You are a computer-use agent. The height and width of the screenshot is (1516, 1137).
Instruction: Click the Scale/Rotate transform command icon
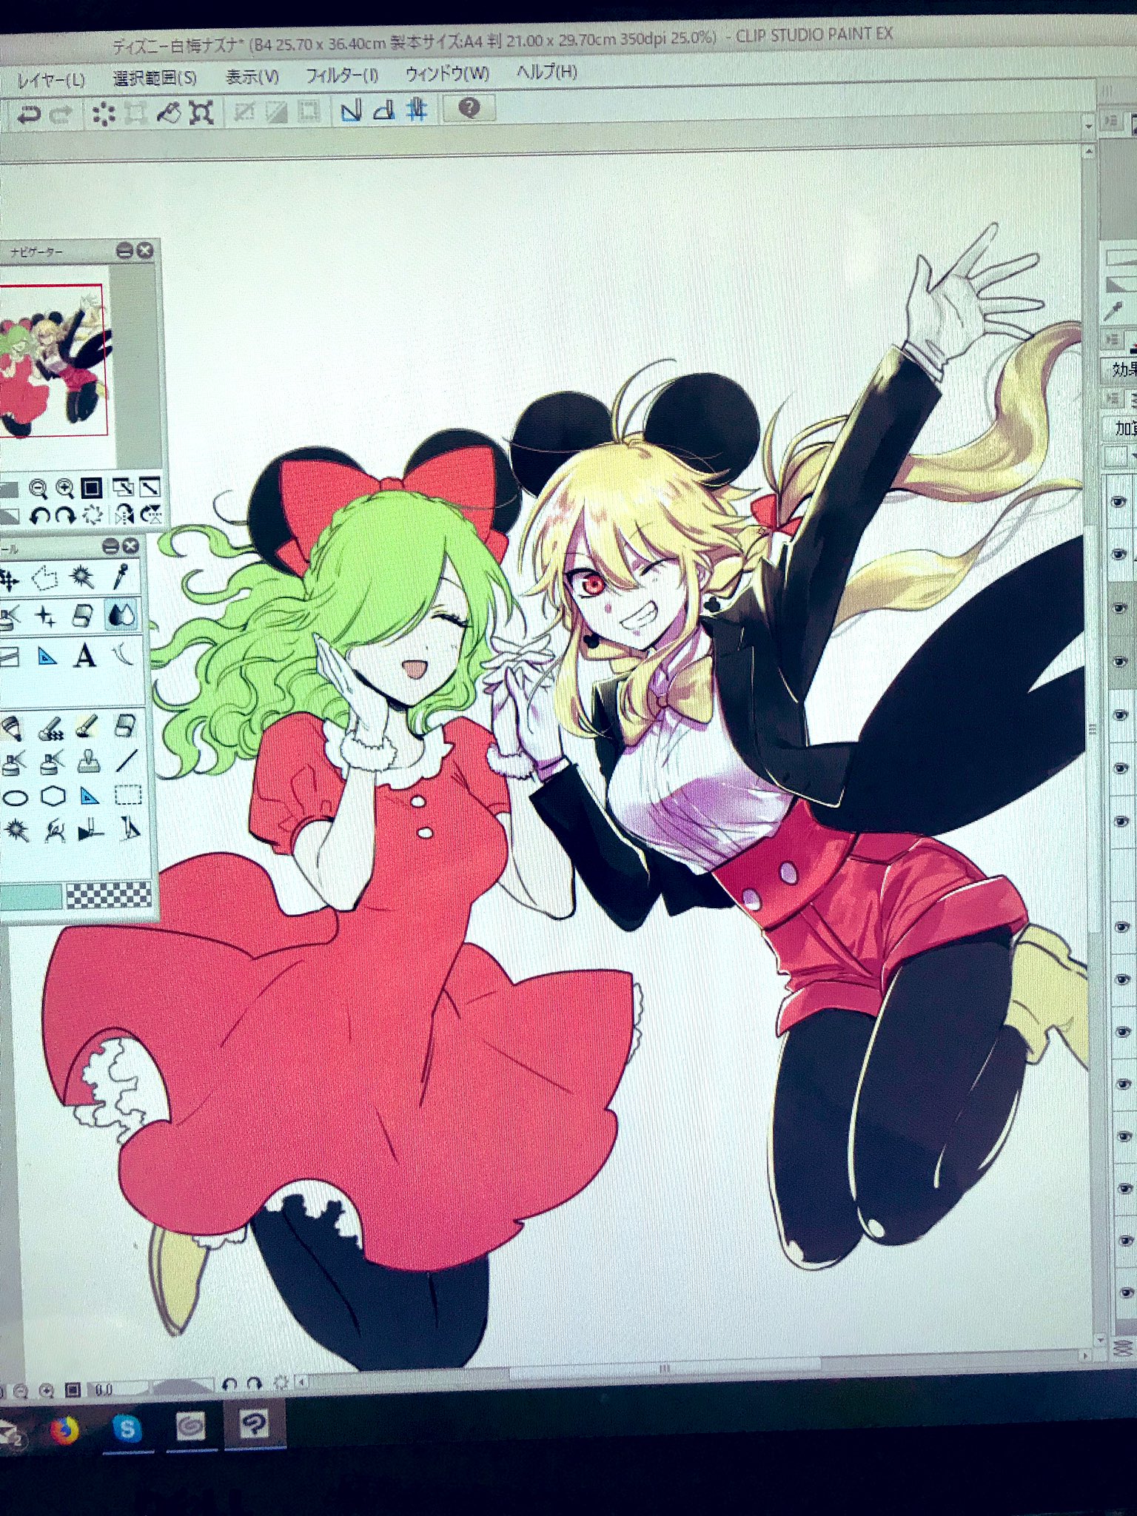202,112
